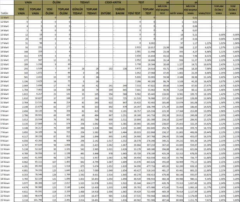Select the 1 Nisan date cell
The width and height of the screenshot is (240, 202).
(x=7, y=107)
